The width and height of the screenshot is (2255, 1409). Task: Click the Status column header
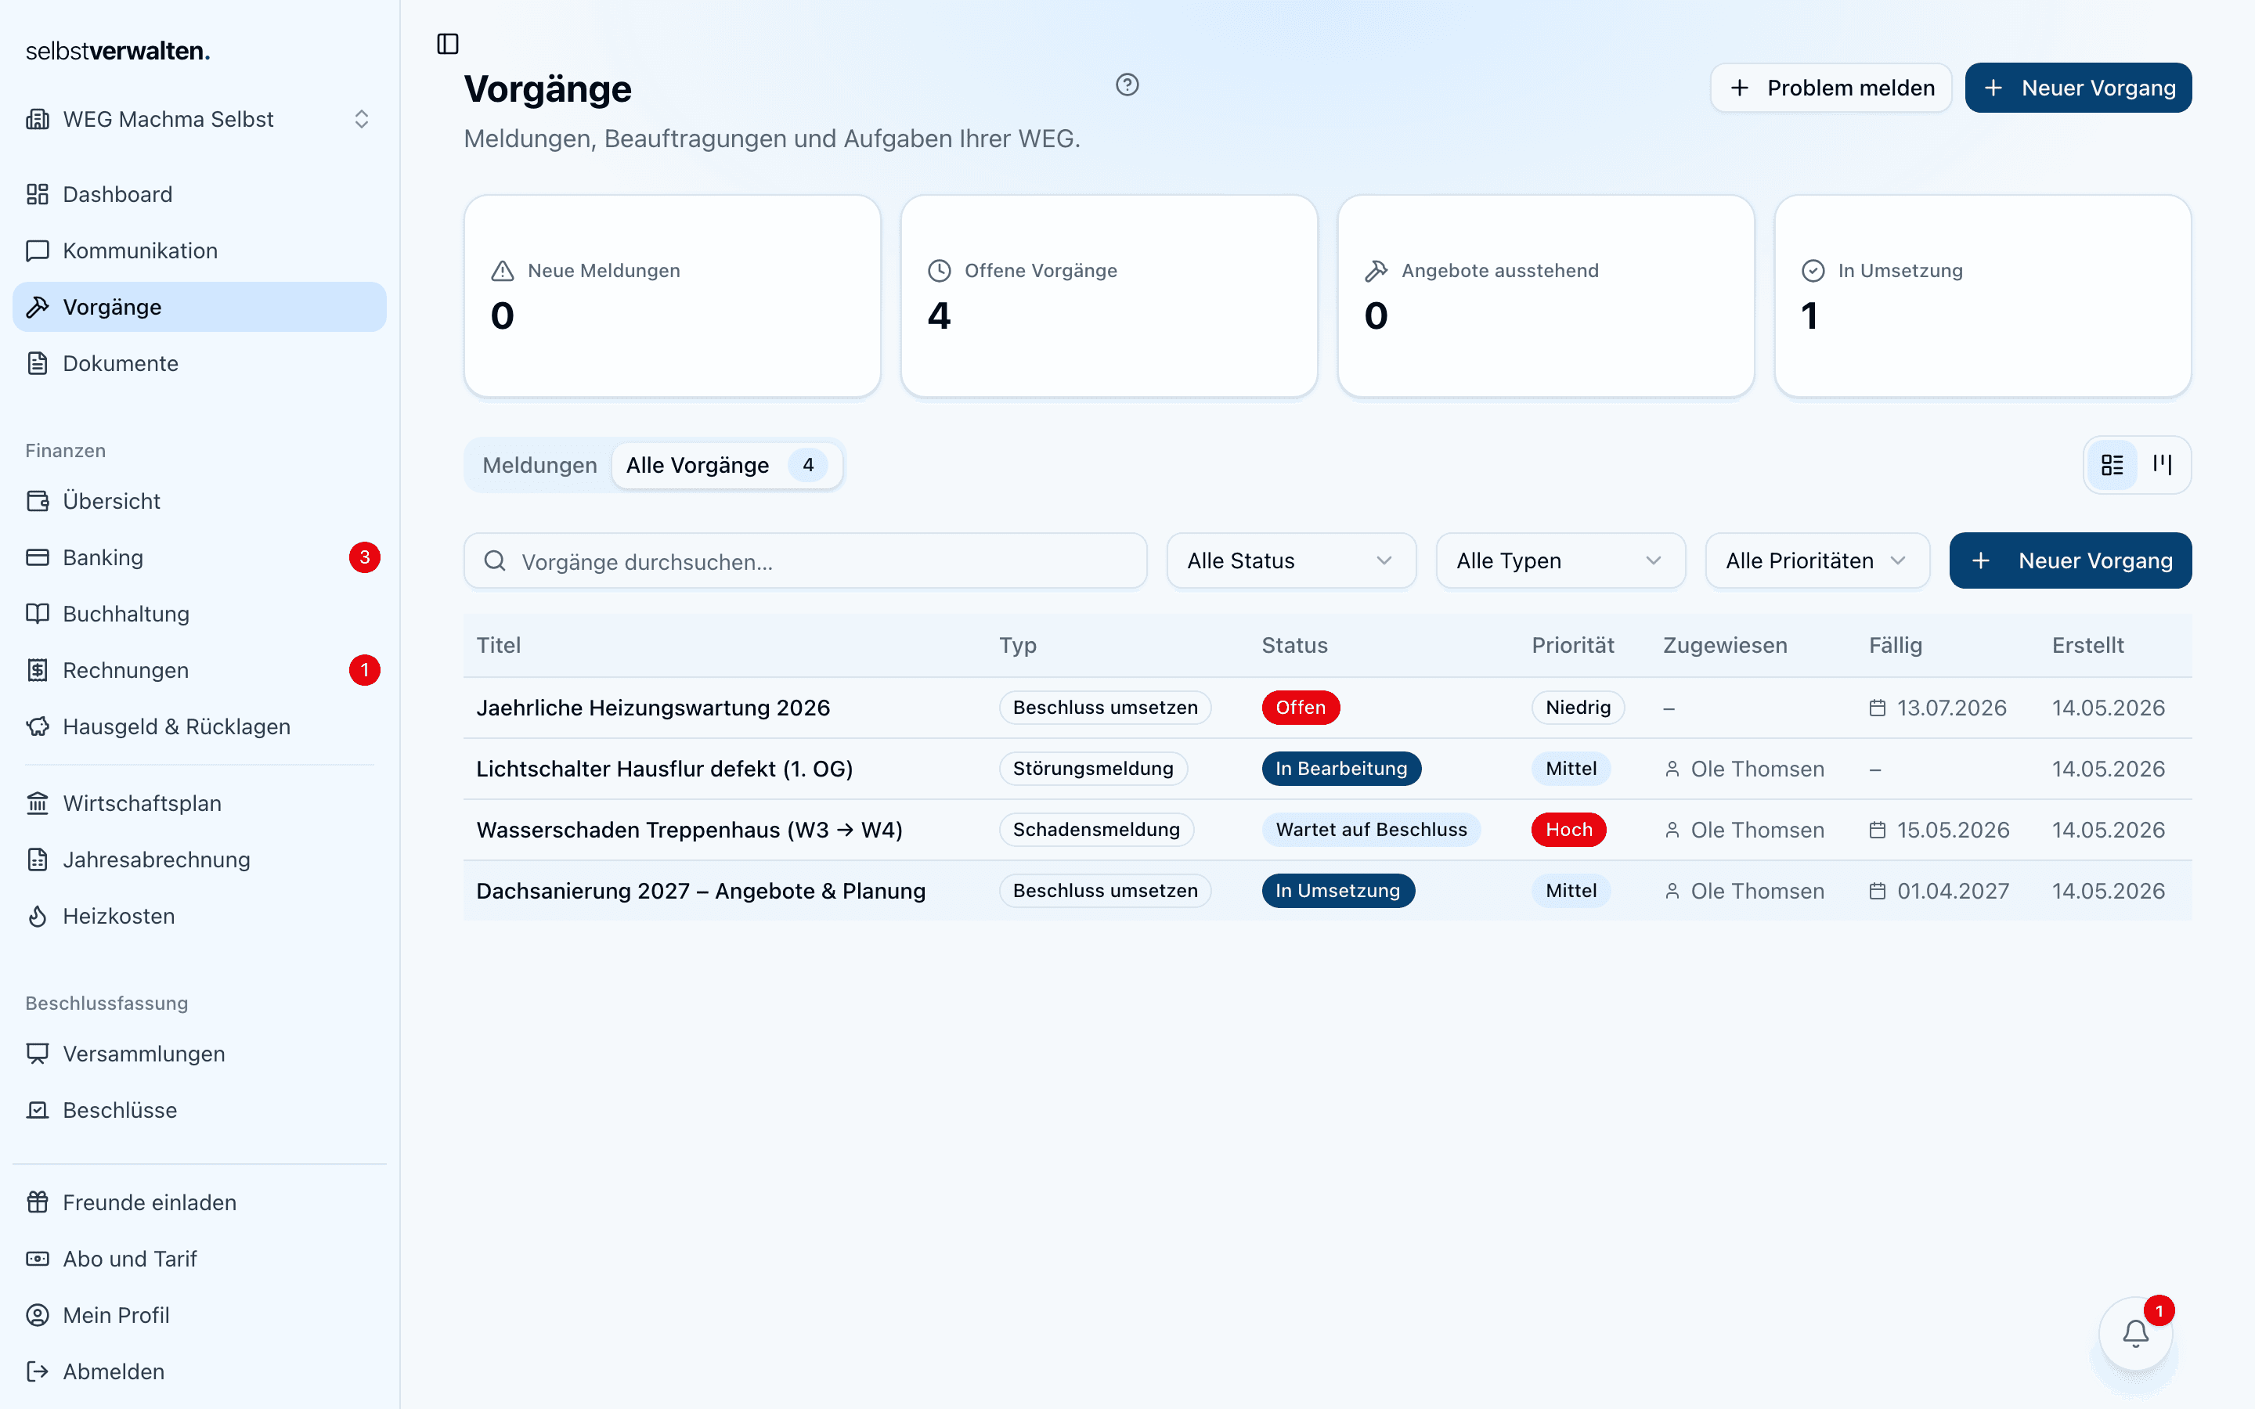1294,645
